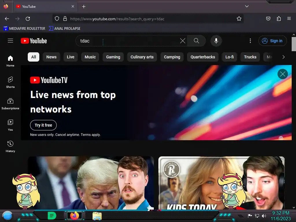The height and width of the screenshot is (222, 296).
Task: Click the Sign in button
Action: [x=272, y=41]
